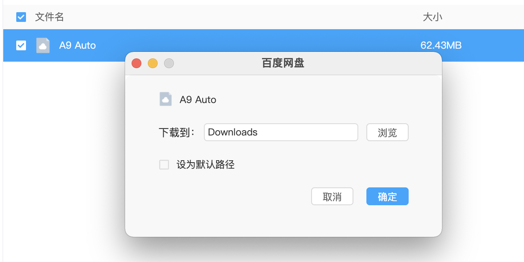Click the 浏览 browse button
Viewport: 524px width, 262px height.
pyautogui.click(x=388, y=132)
